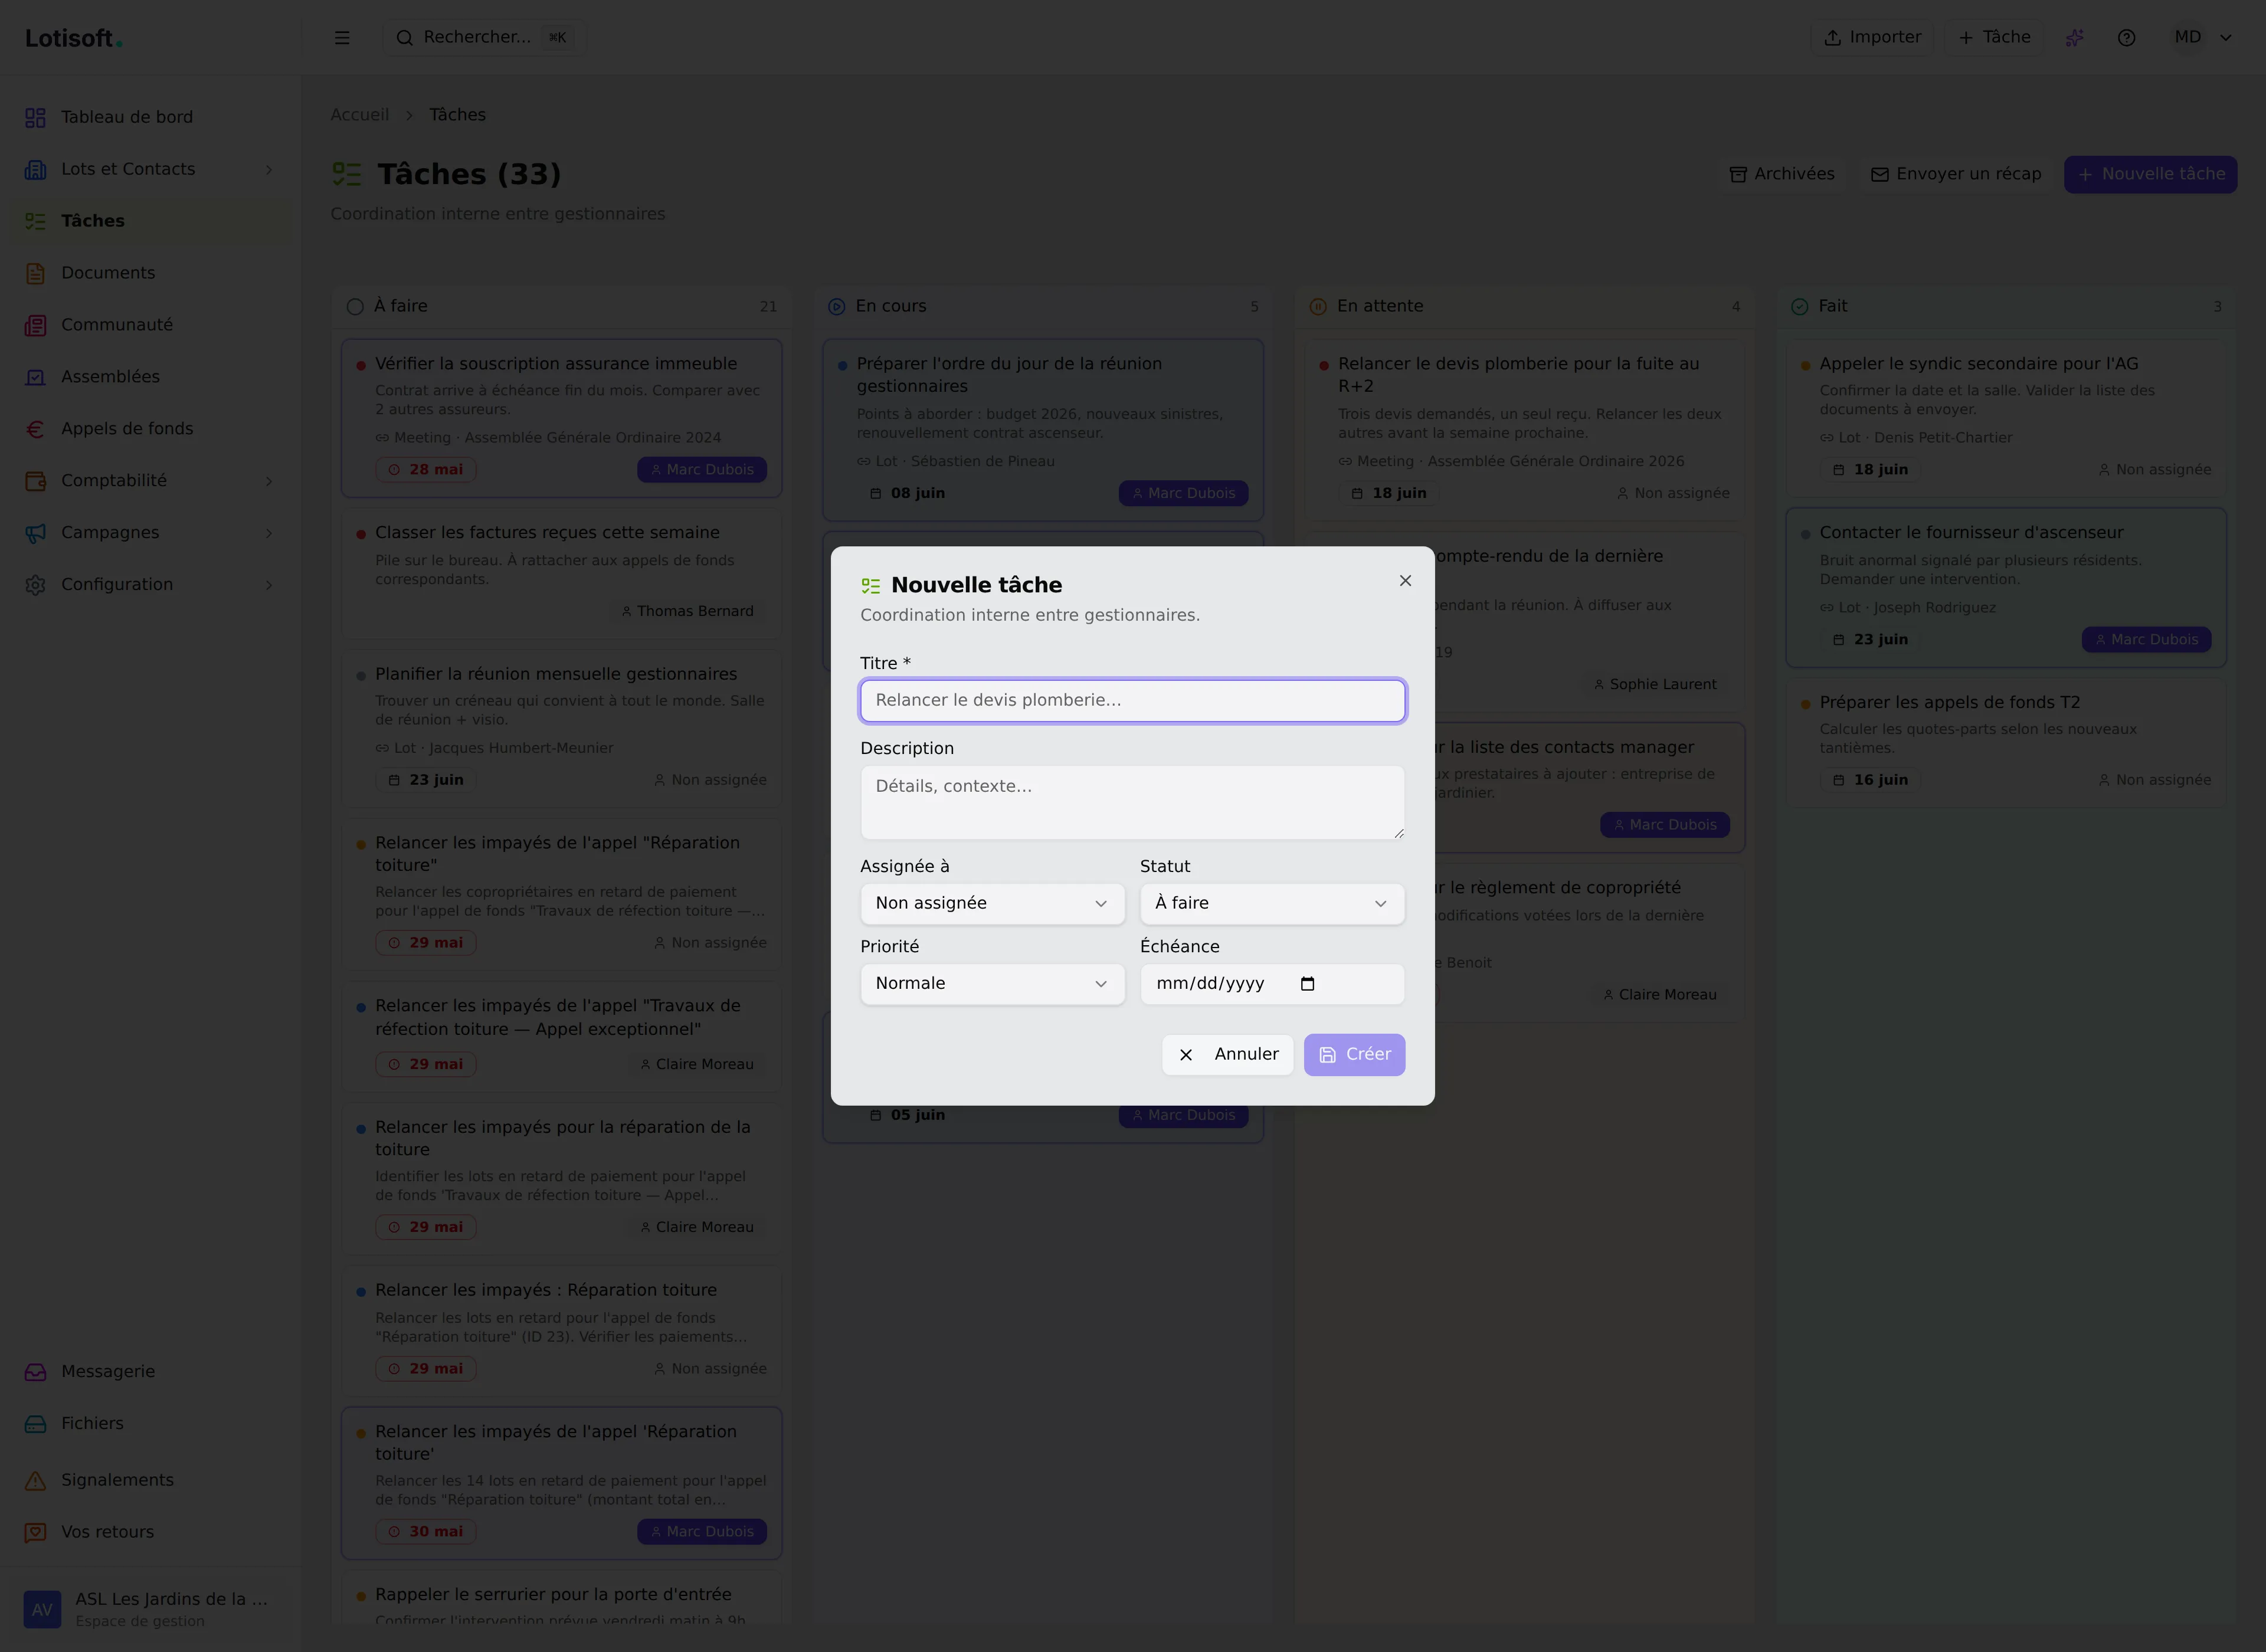Open Contacter le fournisseur d'ascenseur card
The image size is (2266, 1652).
point(2006,588)
